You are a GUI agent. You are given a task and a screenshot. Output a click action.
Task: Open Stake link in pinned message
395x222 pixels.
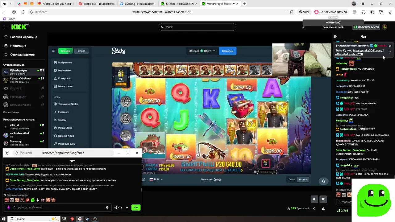(x=360, y=52)
